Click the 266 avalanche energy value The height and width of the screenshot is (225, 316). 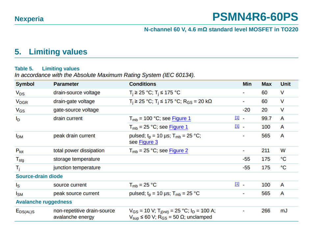[x=266, y=211]
